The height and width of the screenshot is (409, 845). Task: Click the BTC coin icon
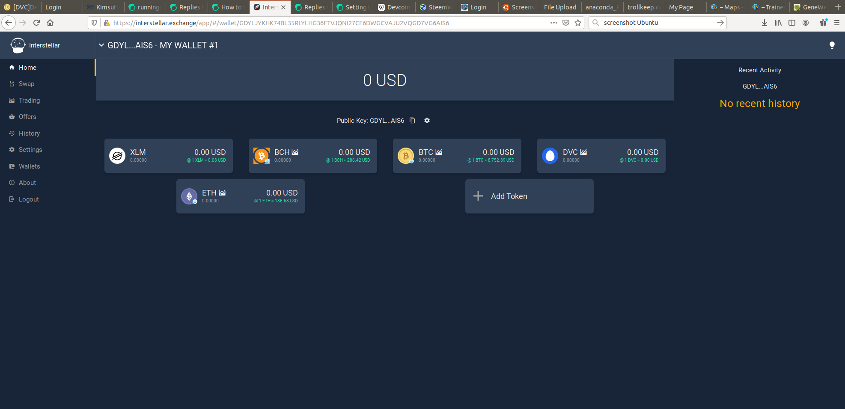406,156
